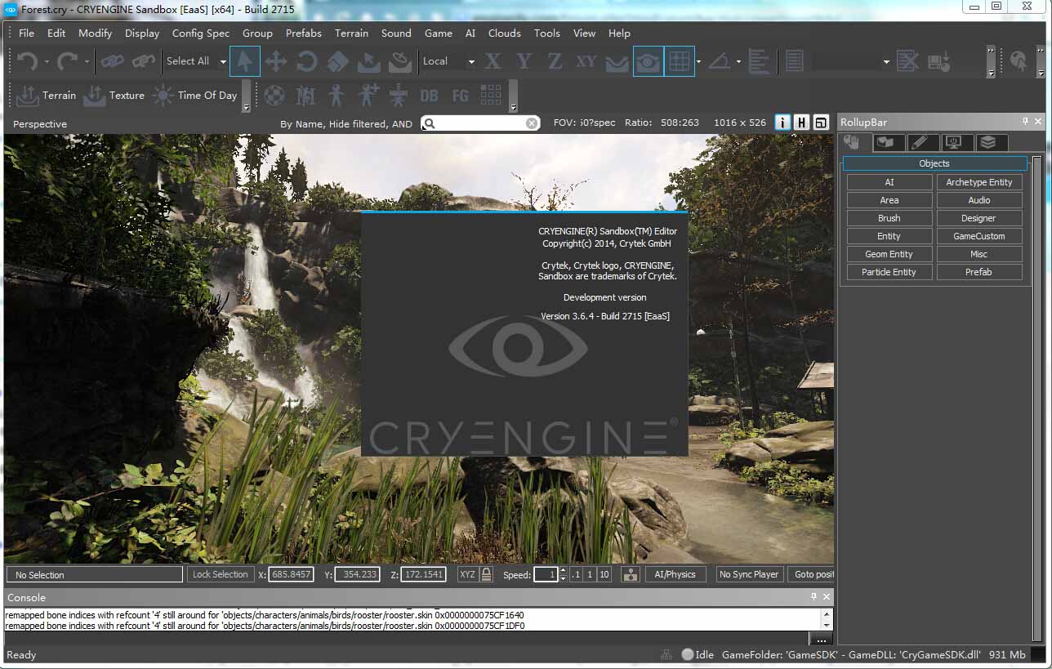Open the Clouds menu
The height and width of the screenshot is (669, 1052).
coord(504,33)
